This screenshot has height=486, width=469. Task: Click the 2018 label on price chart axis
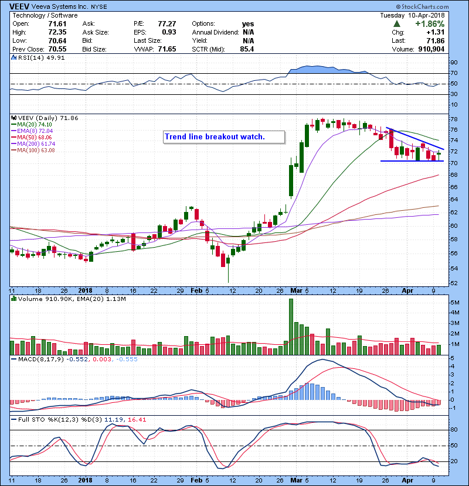[x=86, y=291]
